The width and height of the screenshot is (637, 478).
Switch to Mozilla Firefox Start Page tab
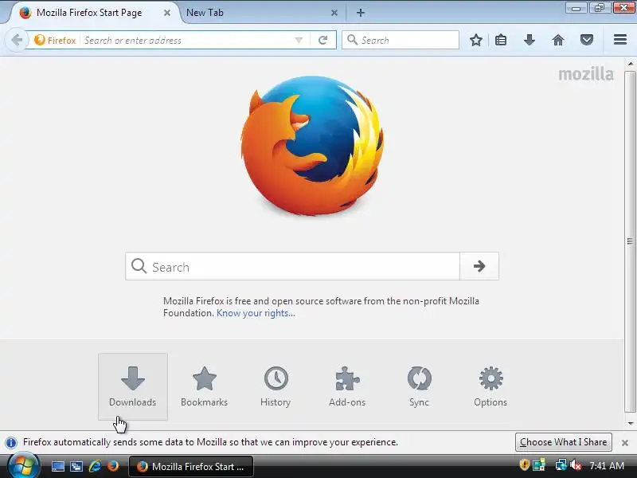(x=89, y=13)
